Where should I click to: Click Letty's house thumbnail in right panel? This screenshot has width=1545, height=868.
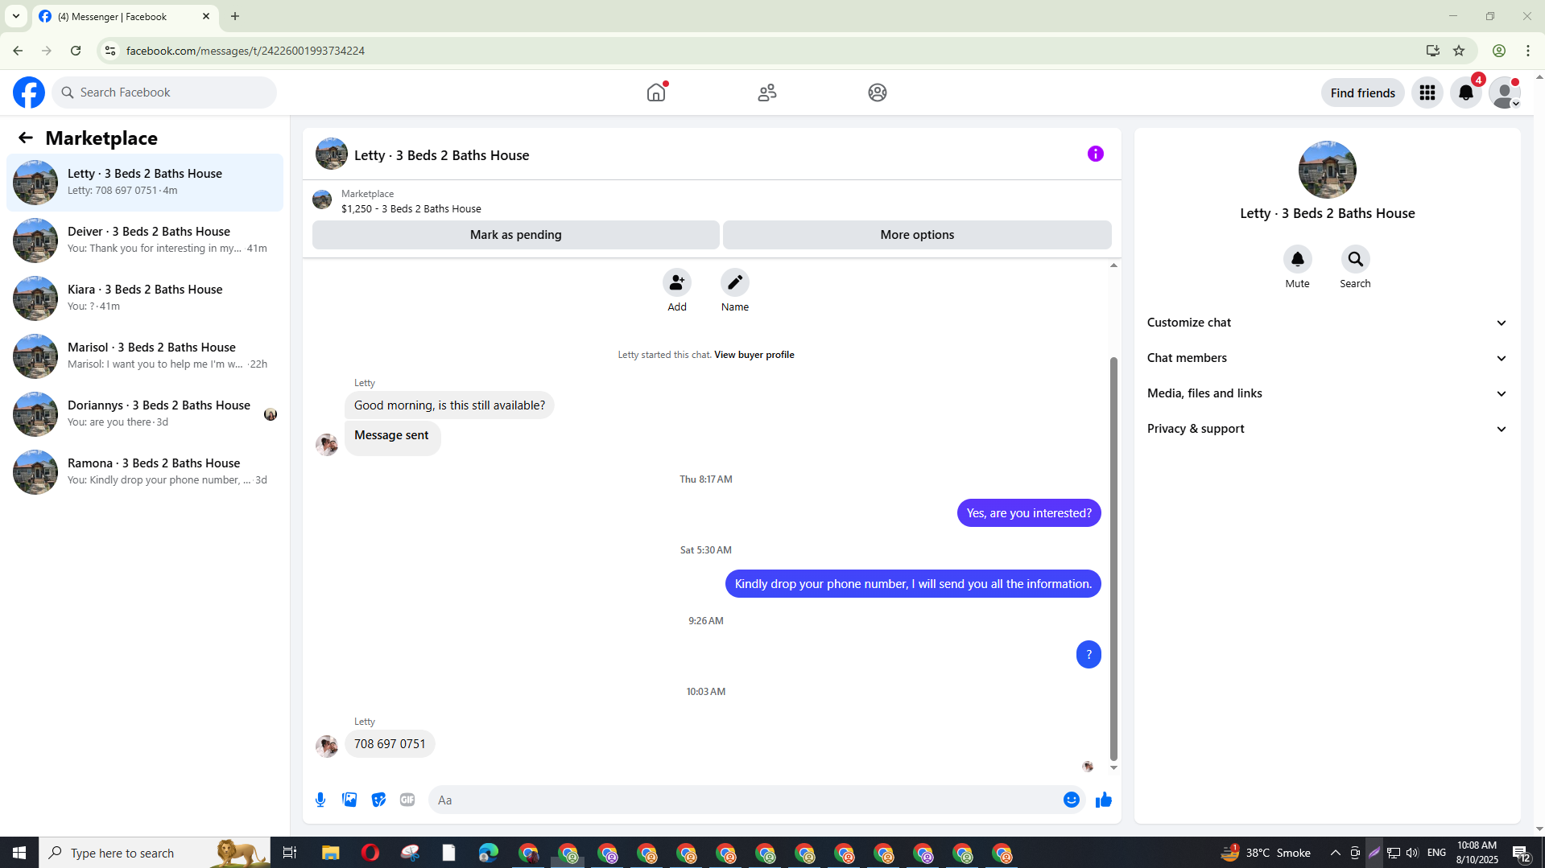pyautogui.click(x=1327, y=170)
